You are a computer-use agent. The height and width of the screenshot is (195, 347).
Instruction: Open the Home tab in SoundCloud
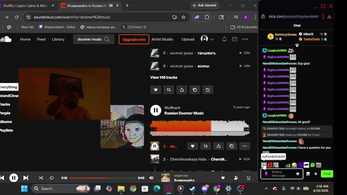click(x=25, y=39)
